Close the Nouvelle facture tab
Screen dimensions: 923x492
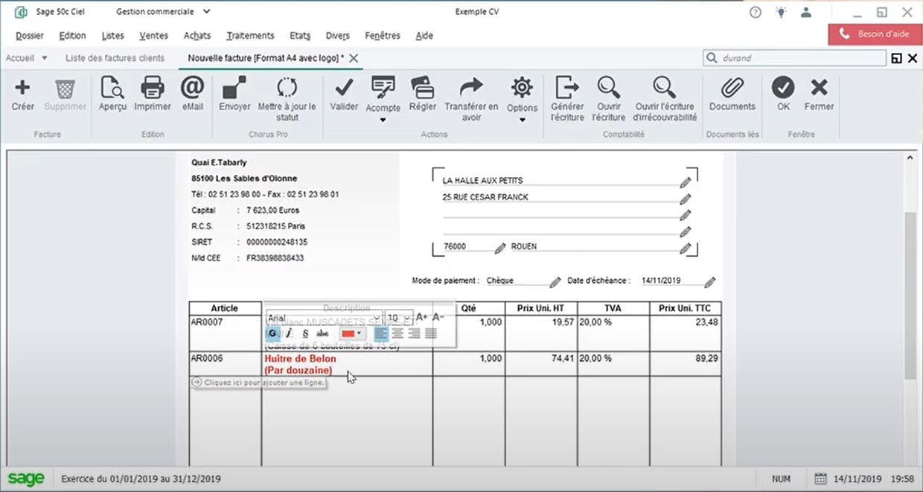click(354, 58)
